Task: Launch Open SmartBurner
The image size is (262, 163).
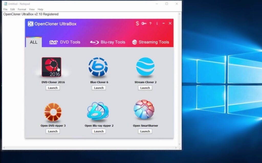Action: 145,131
